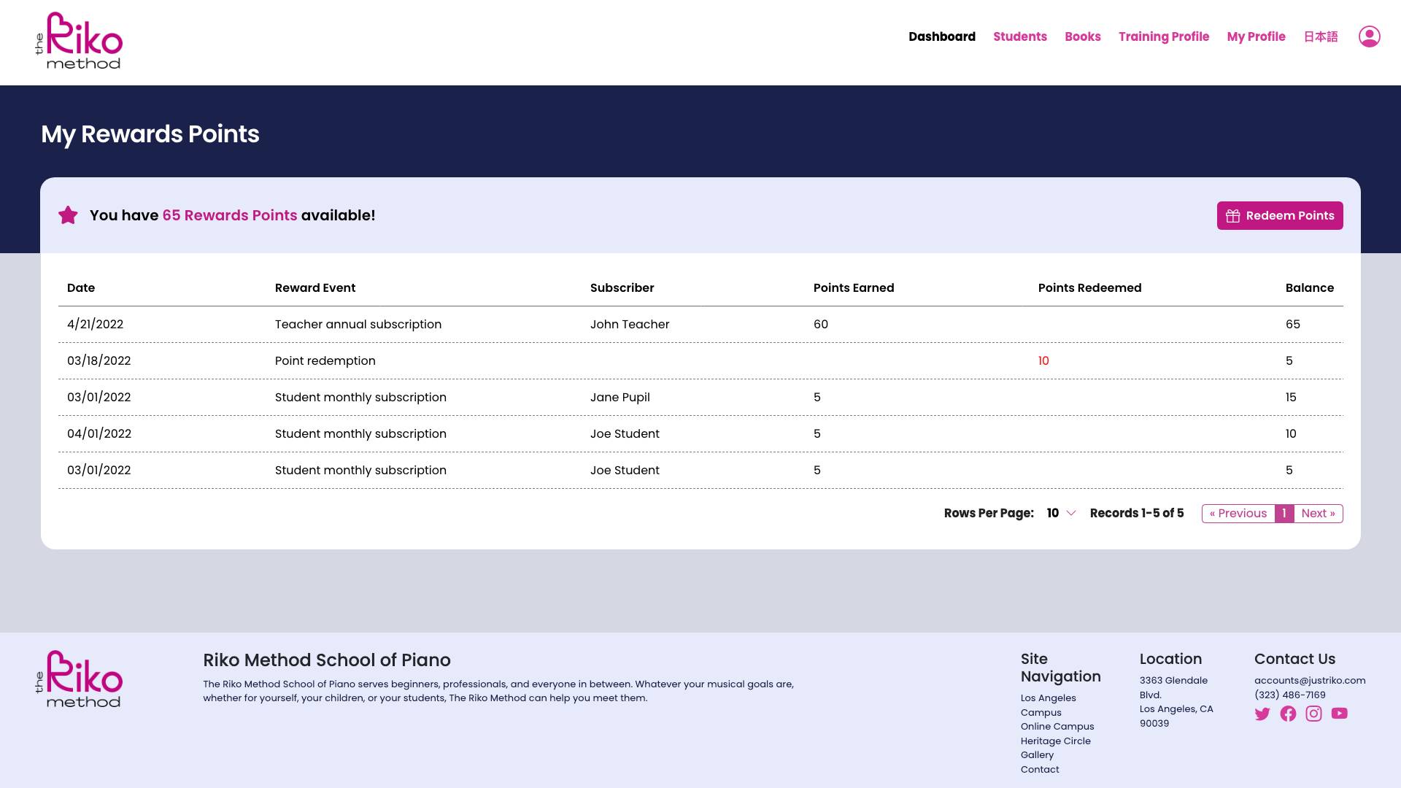Click Teacher annual subscription event

[358, 324]
